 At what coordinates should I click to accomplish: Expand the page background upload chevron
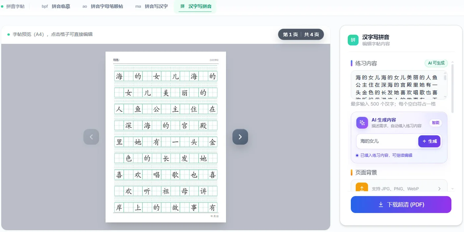click(439, 189)
